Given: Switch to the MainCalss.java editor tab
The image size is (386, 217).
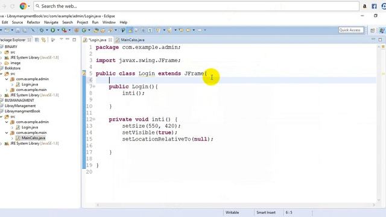Looking at the screenshot, I should pyautogui.click(x=130, y=40).
